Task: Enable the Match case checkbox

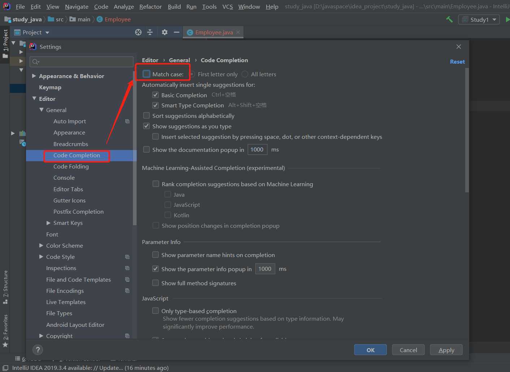Action: point(146,74)
